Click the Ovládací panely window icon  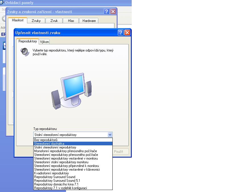click(x=2, y=2)
